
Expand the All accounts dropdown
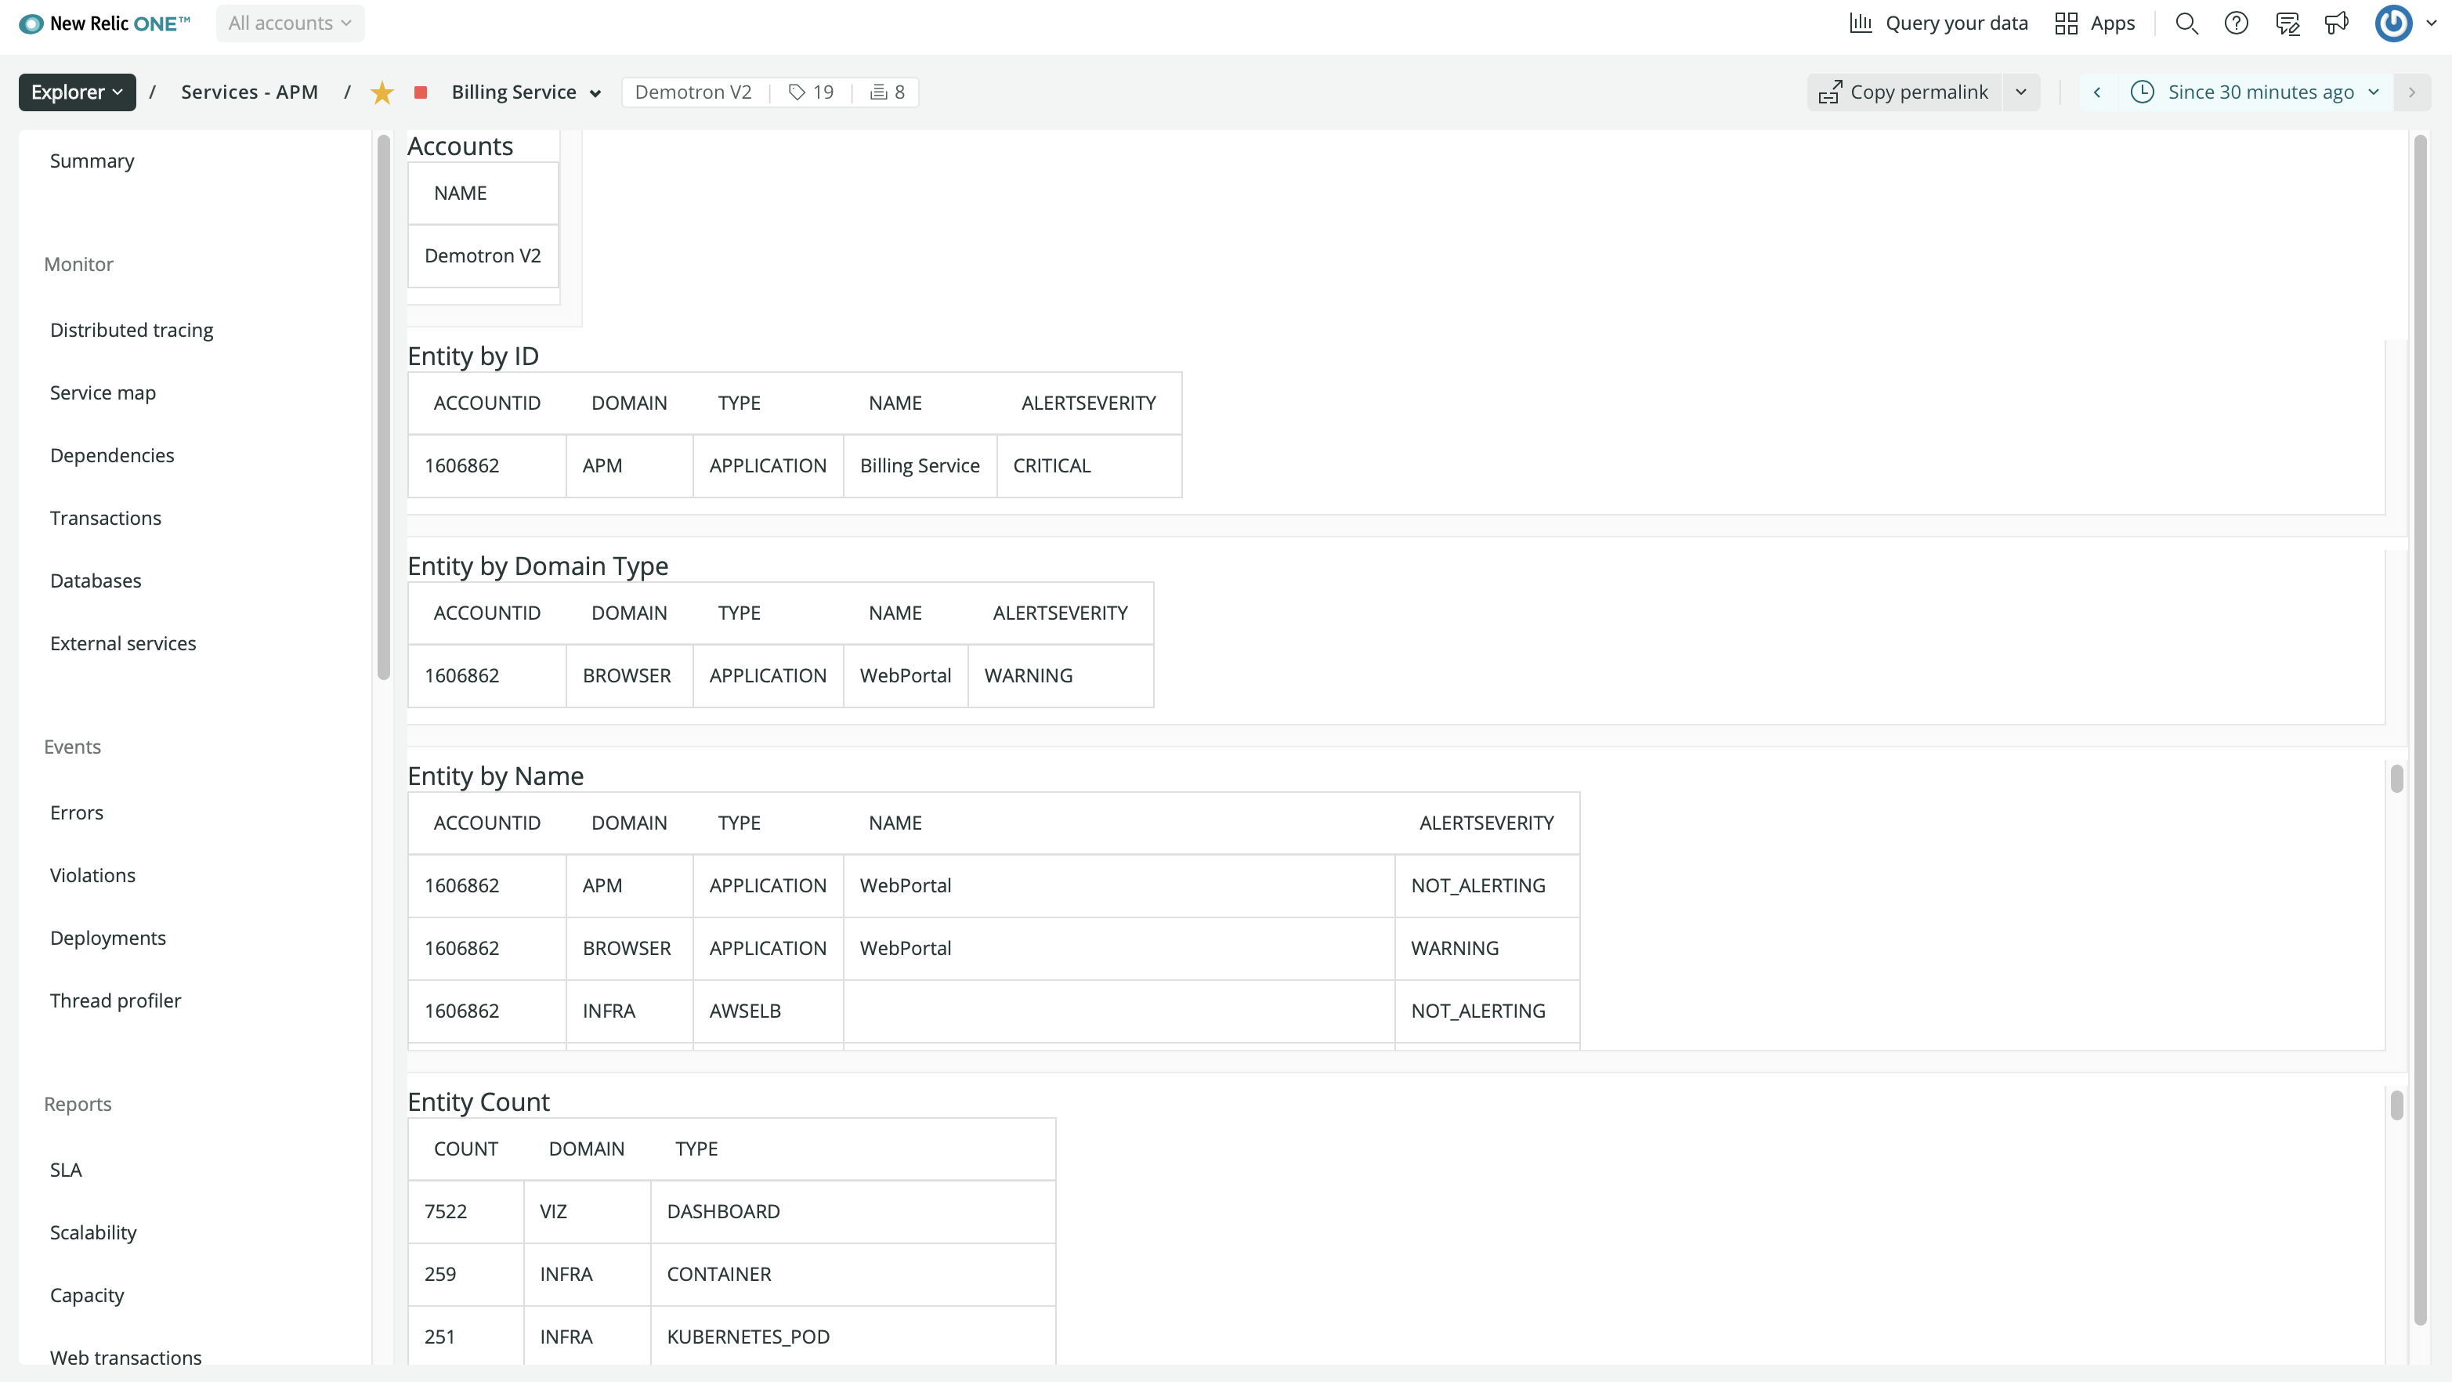(x=289, y=23)
